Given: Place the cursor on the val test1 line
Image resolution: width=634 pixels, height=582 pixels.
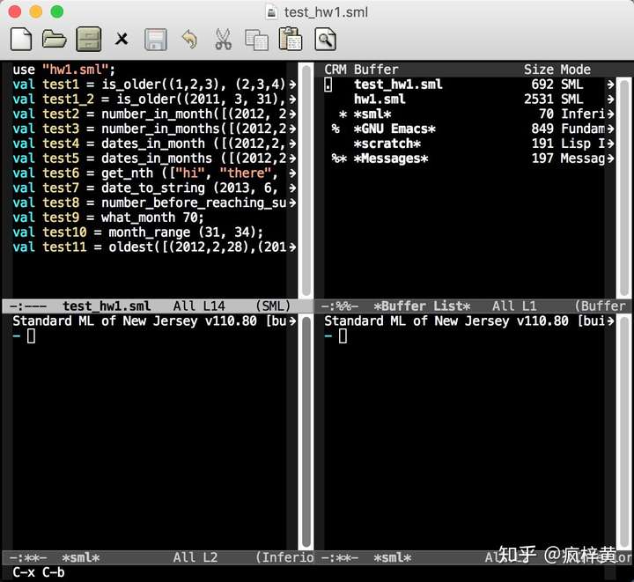Looking at the screenshot, I should tap(154, 84).
